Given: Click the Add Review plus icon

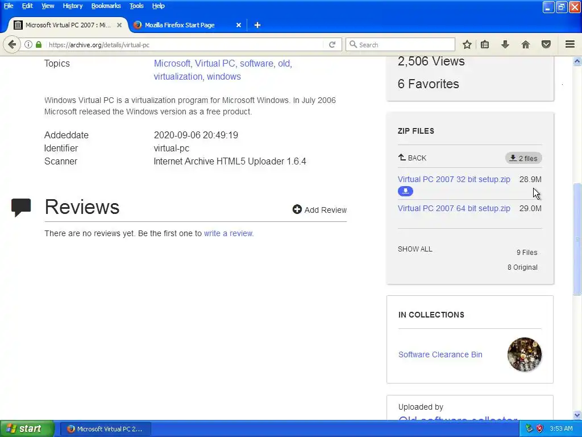Looking at the screenshot, I should (297, 209).
